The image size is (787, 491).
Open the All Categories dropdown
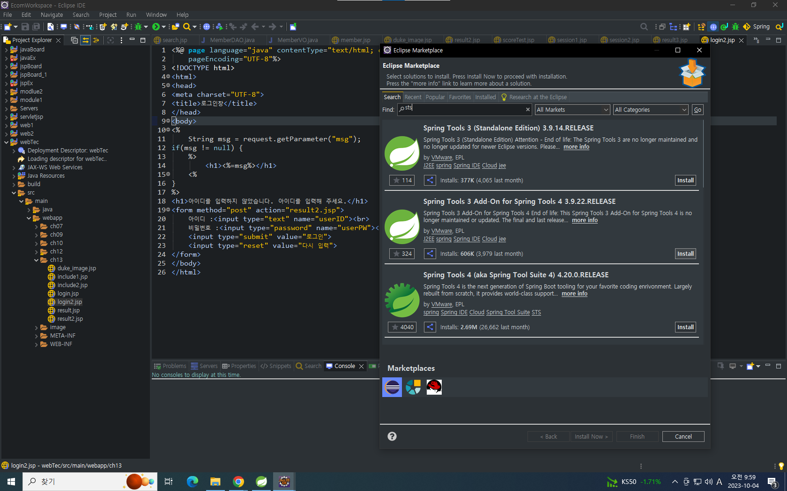click(x=651, y=110)
